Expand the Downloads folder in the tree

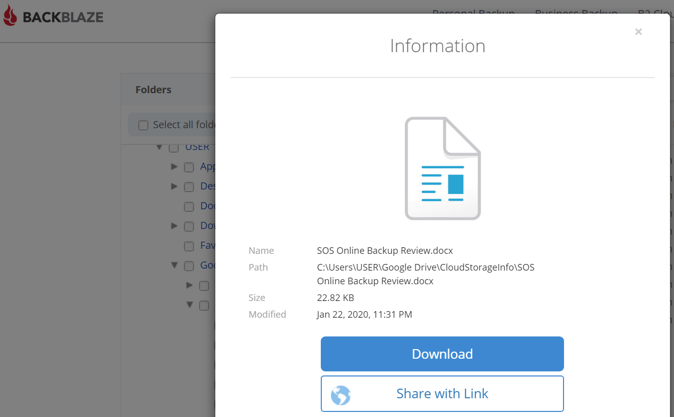(x=174, y=226)
